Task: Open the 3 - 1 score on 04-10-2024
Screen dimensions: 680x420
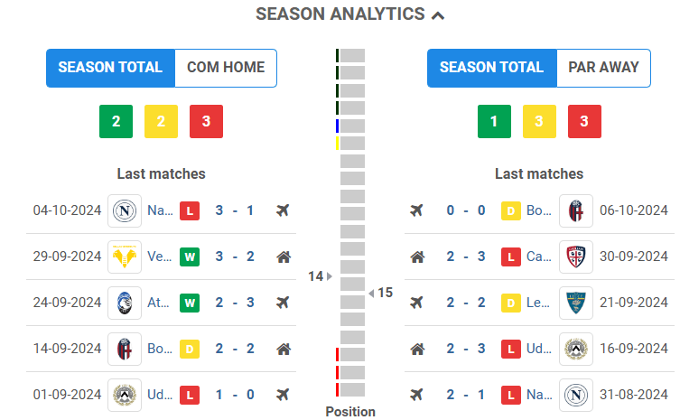Action: [234, 211]
